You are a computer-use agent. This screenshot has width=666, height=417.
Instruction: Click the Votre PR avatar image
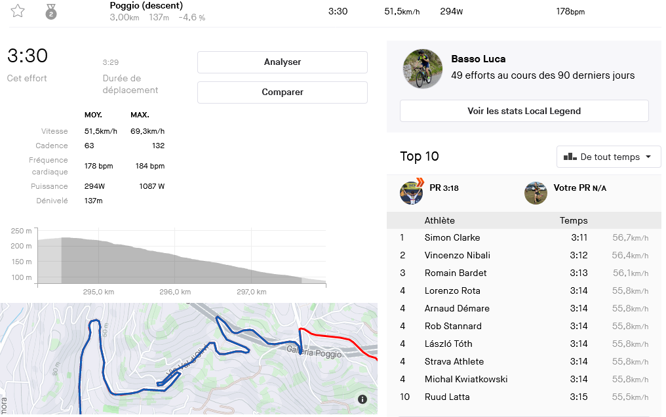536,193
